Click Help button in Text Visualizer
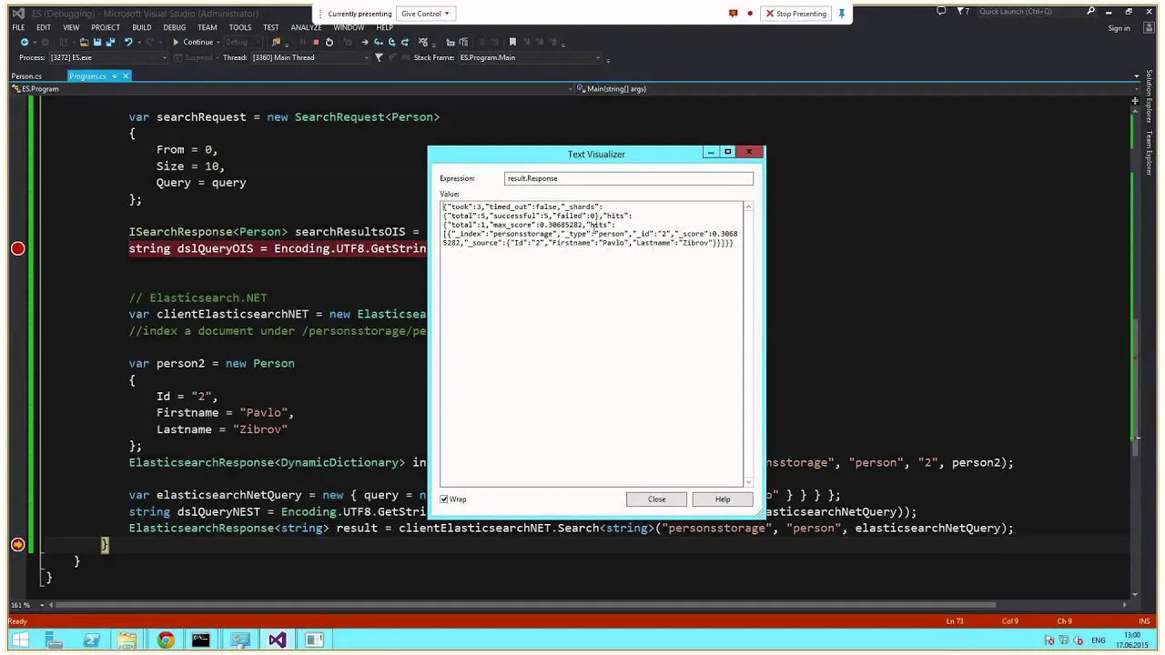This screenshot has width=1165, height=655. tap(722, 499)
